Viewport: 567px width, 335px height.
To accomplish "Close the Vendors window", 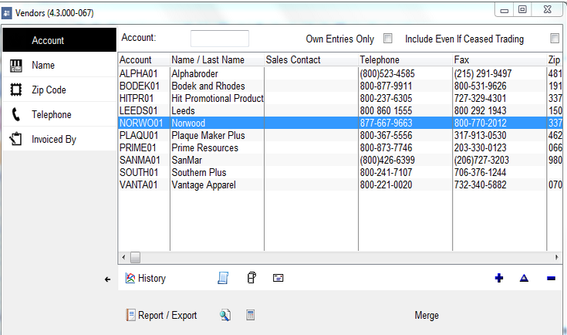I will coord(548,9).
